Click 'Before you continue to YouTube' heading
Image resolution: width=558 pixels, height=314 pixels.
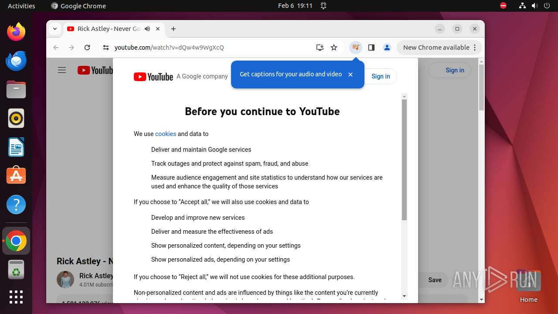(x=262, y=112)
